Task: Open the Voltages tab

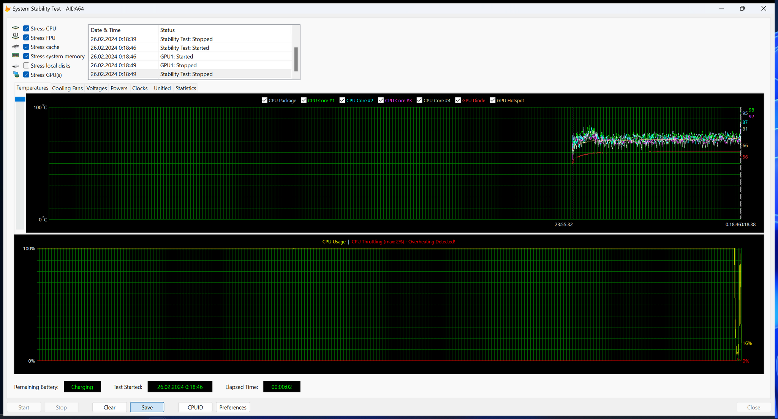Action: (x=96, y=88)
